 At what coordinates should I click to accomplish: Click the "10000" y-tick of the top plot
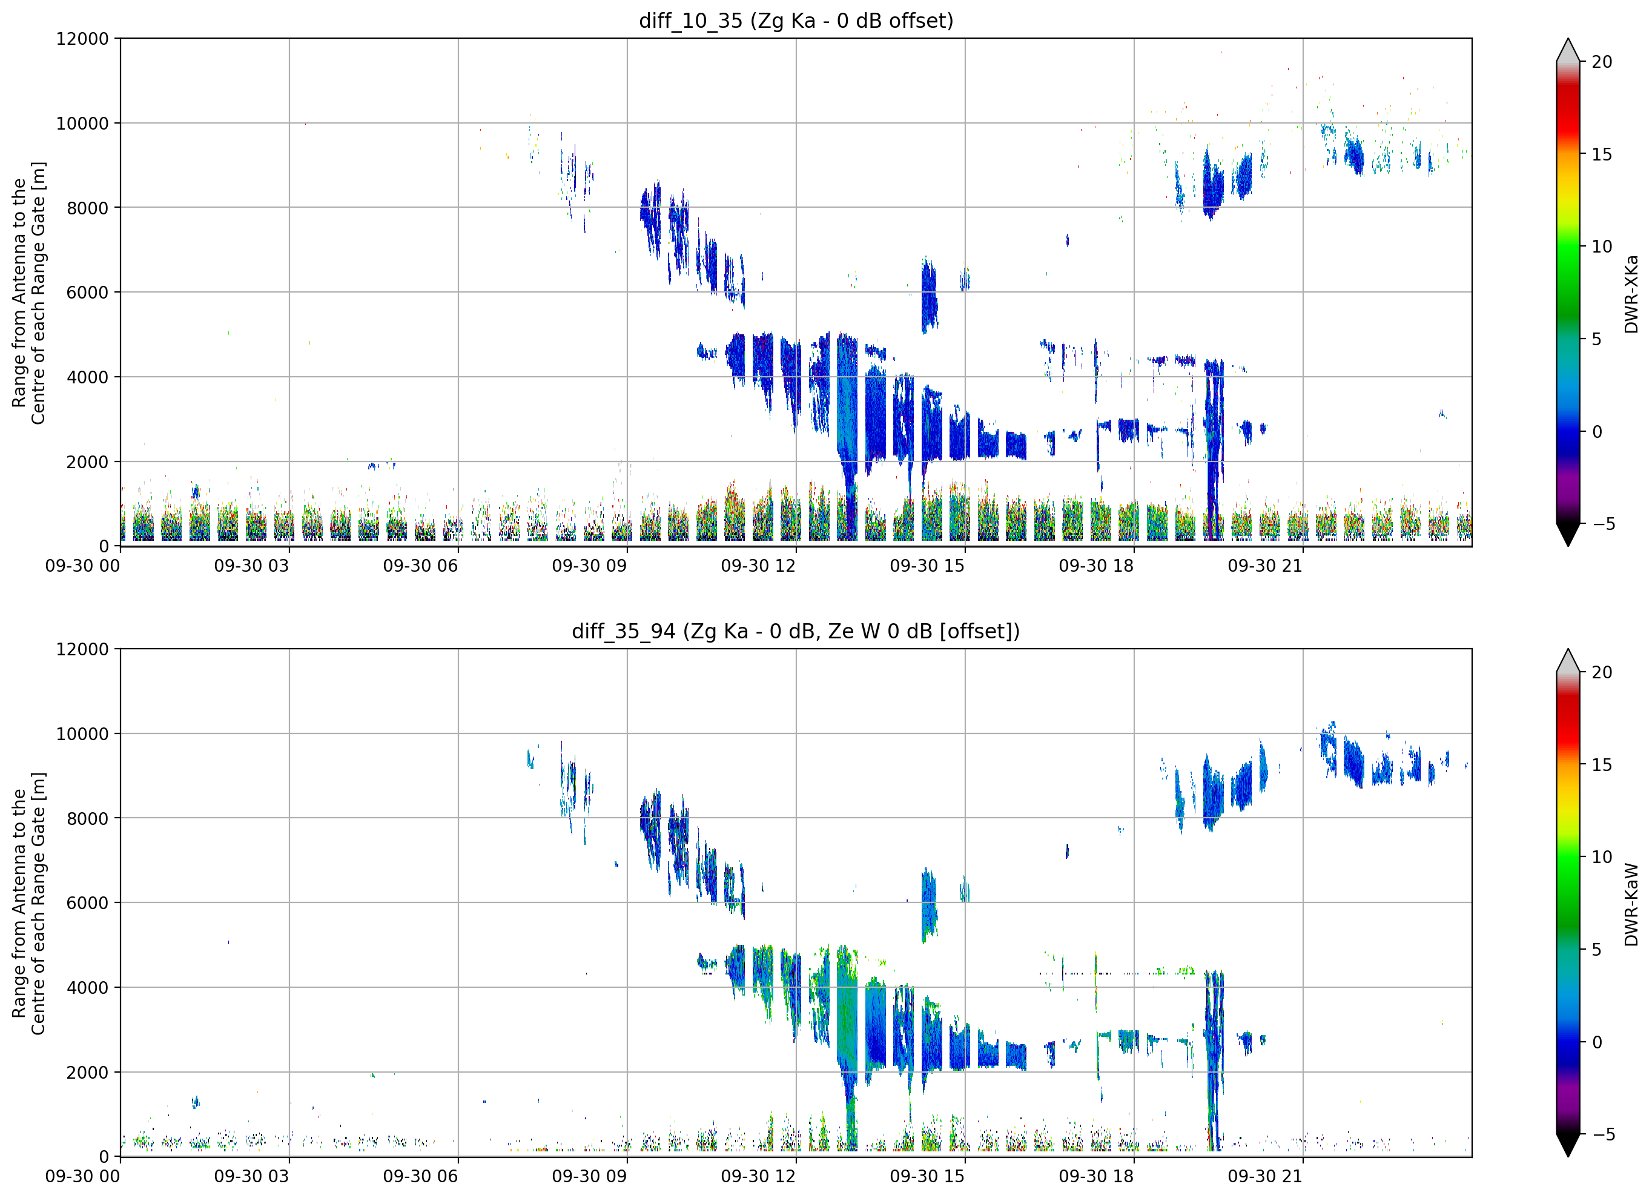pos(82,123)
